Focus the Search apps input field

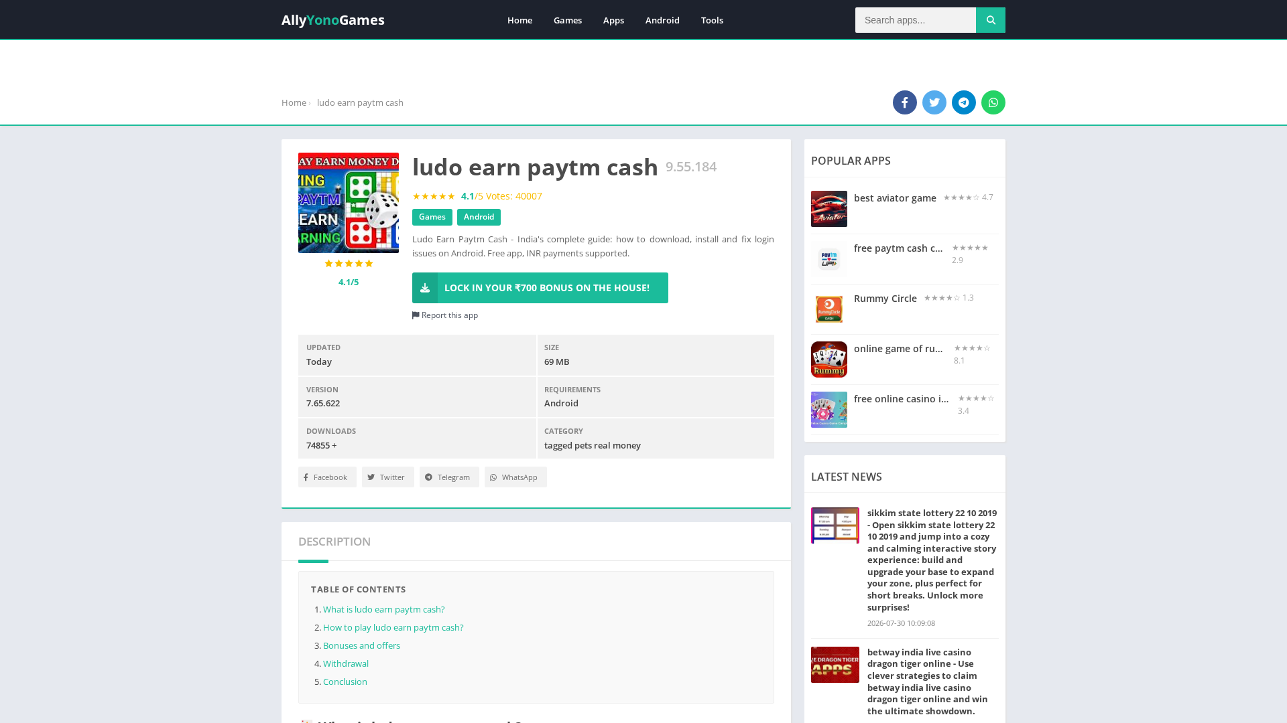point(916,20)
